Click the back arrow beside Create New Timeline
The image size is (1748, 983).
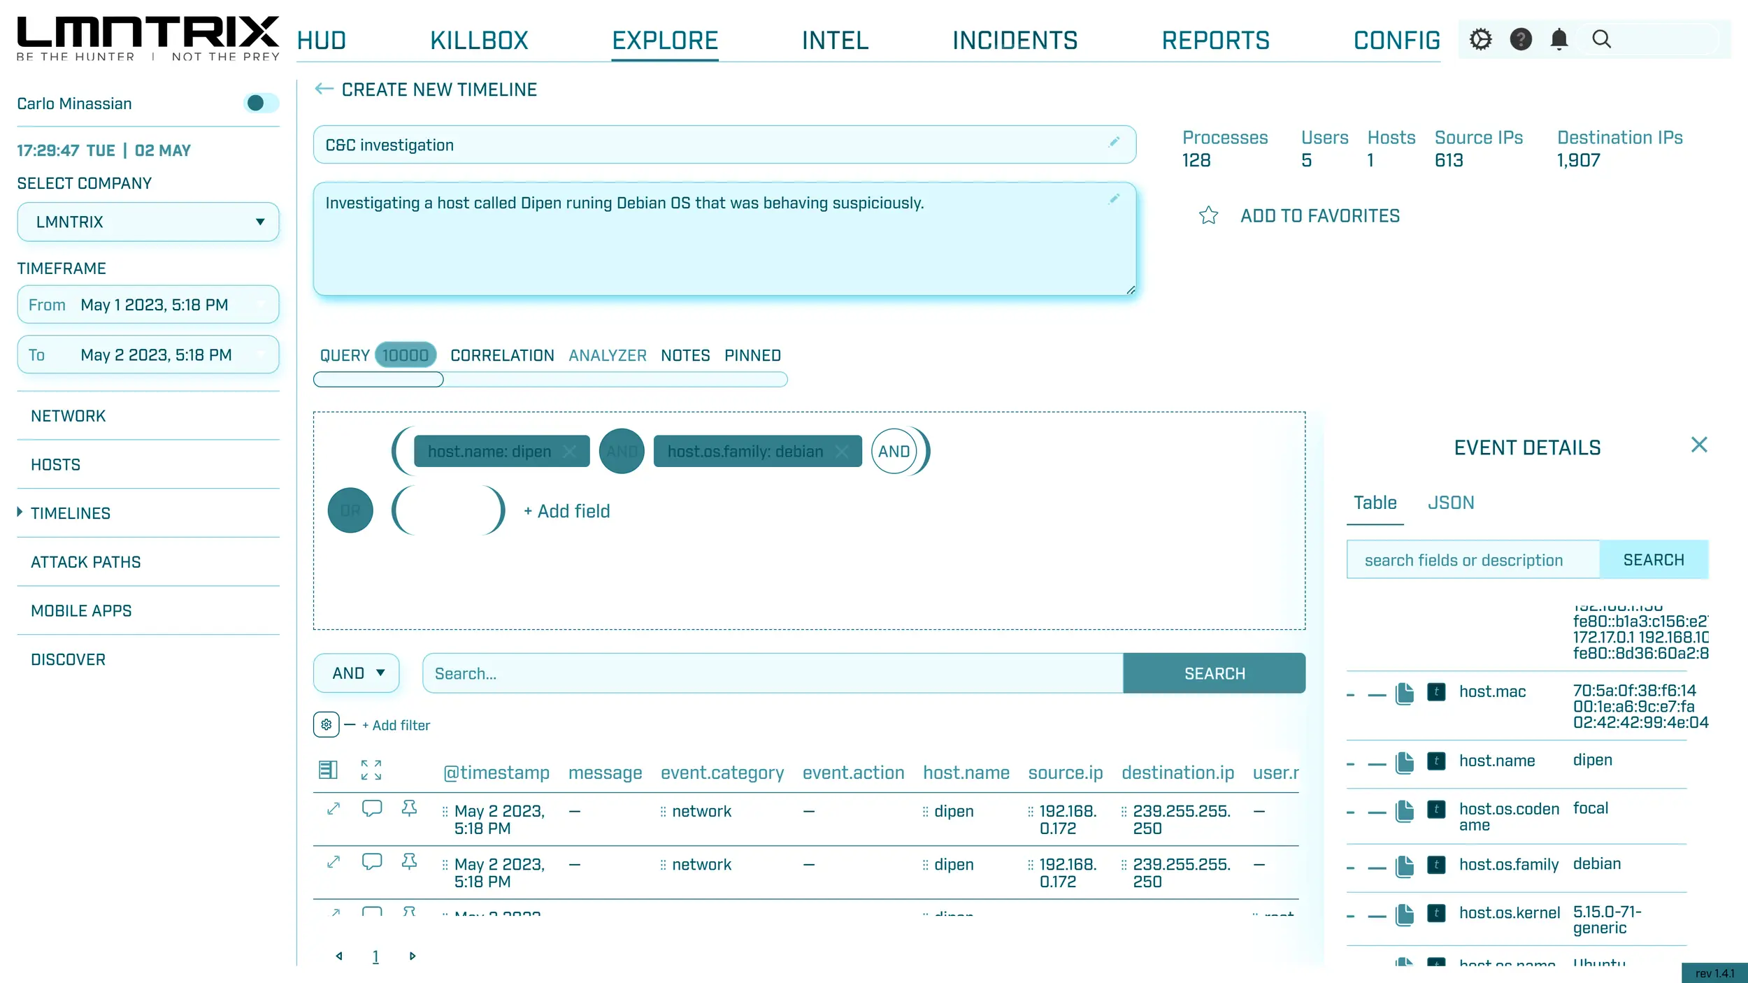click(324, 89)
